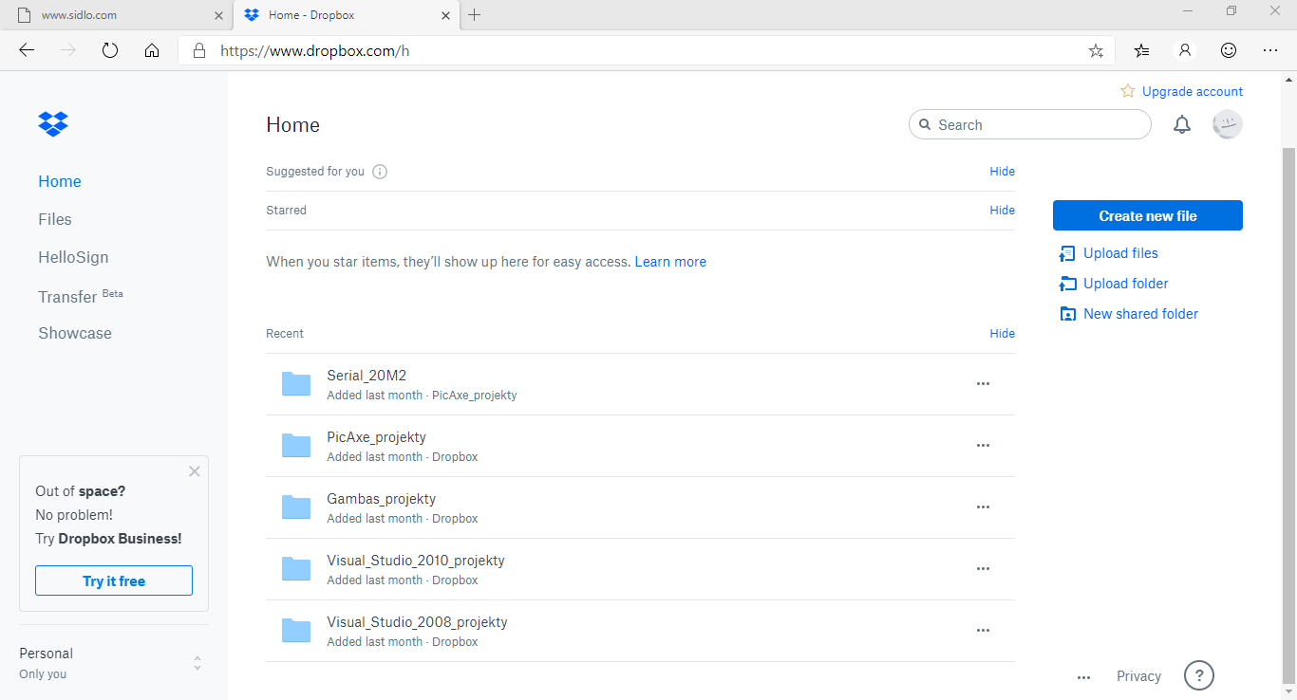Image resolution: width=1297 pixels, height=700 pixels.
Task: Click the Upload folder icon
Action: 1068,284
